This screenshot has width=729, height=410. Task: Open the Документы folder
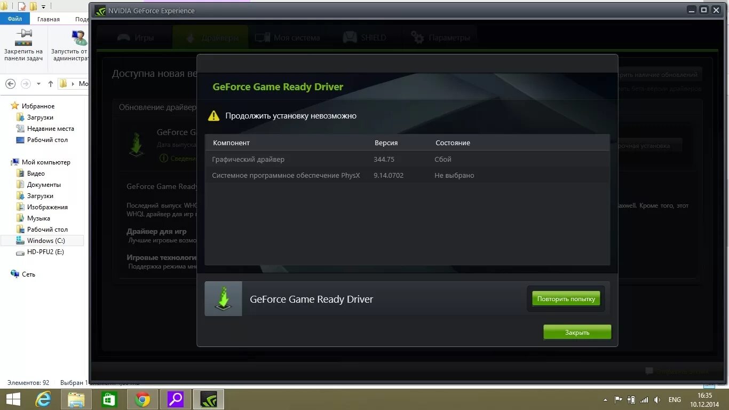tap(44, 185)
